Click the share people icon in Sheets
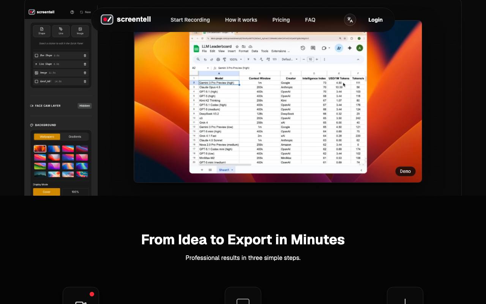Viewport: 486px width, 304px height. [x=339, y=48]
